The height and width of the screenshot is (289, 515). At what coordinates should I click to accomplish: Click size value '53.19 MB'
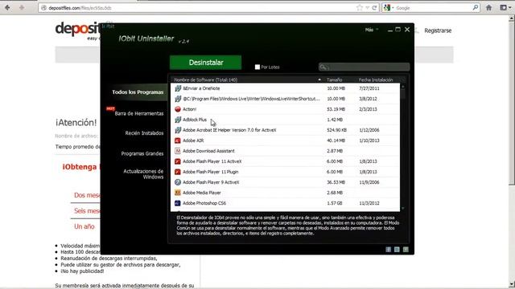click(336, 109)
